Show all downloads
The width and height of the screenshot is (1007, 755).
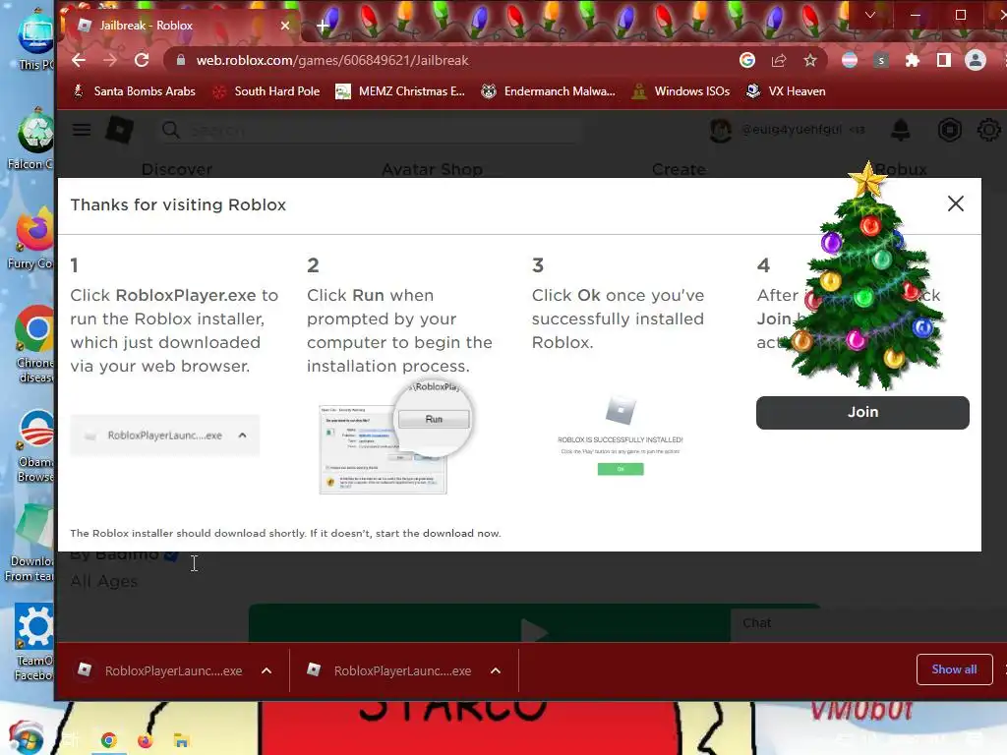954,669
